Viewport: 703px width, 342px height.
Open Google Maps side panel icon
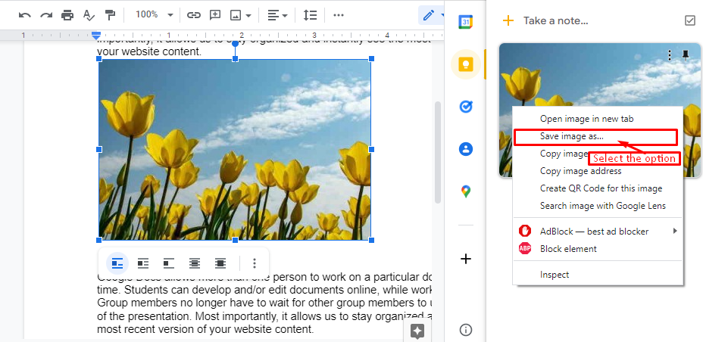(466, 191)
